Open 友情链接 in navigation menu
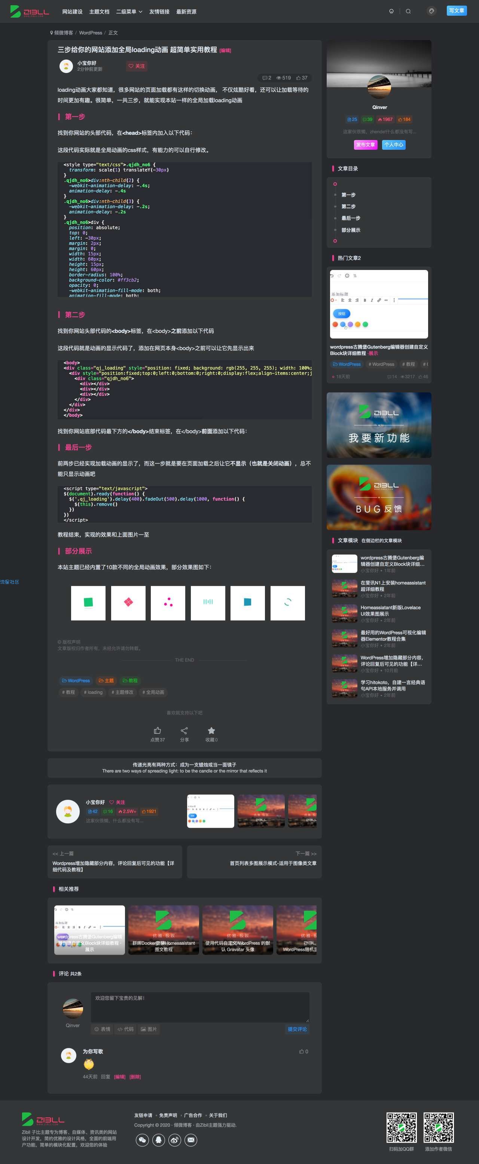 159,12
